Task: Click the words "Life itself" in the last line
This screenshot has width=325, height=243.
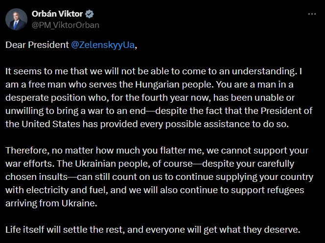Action: click(x=23, y=229)
